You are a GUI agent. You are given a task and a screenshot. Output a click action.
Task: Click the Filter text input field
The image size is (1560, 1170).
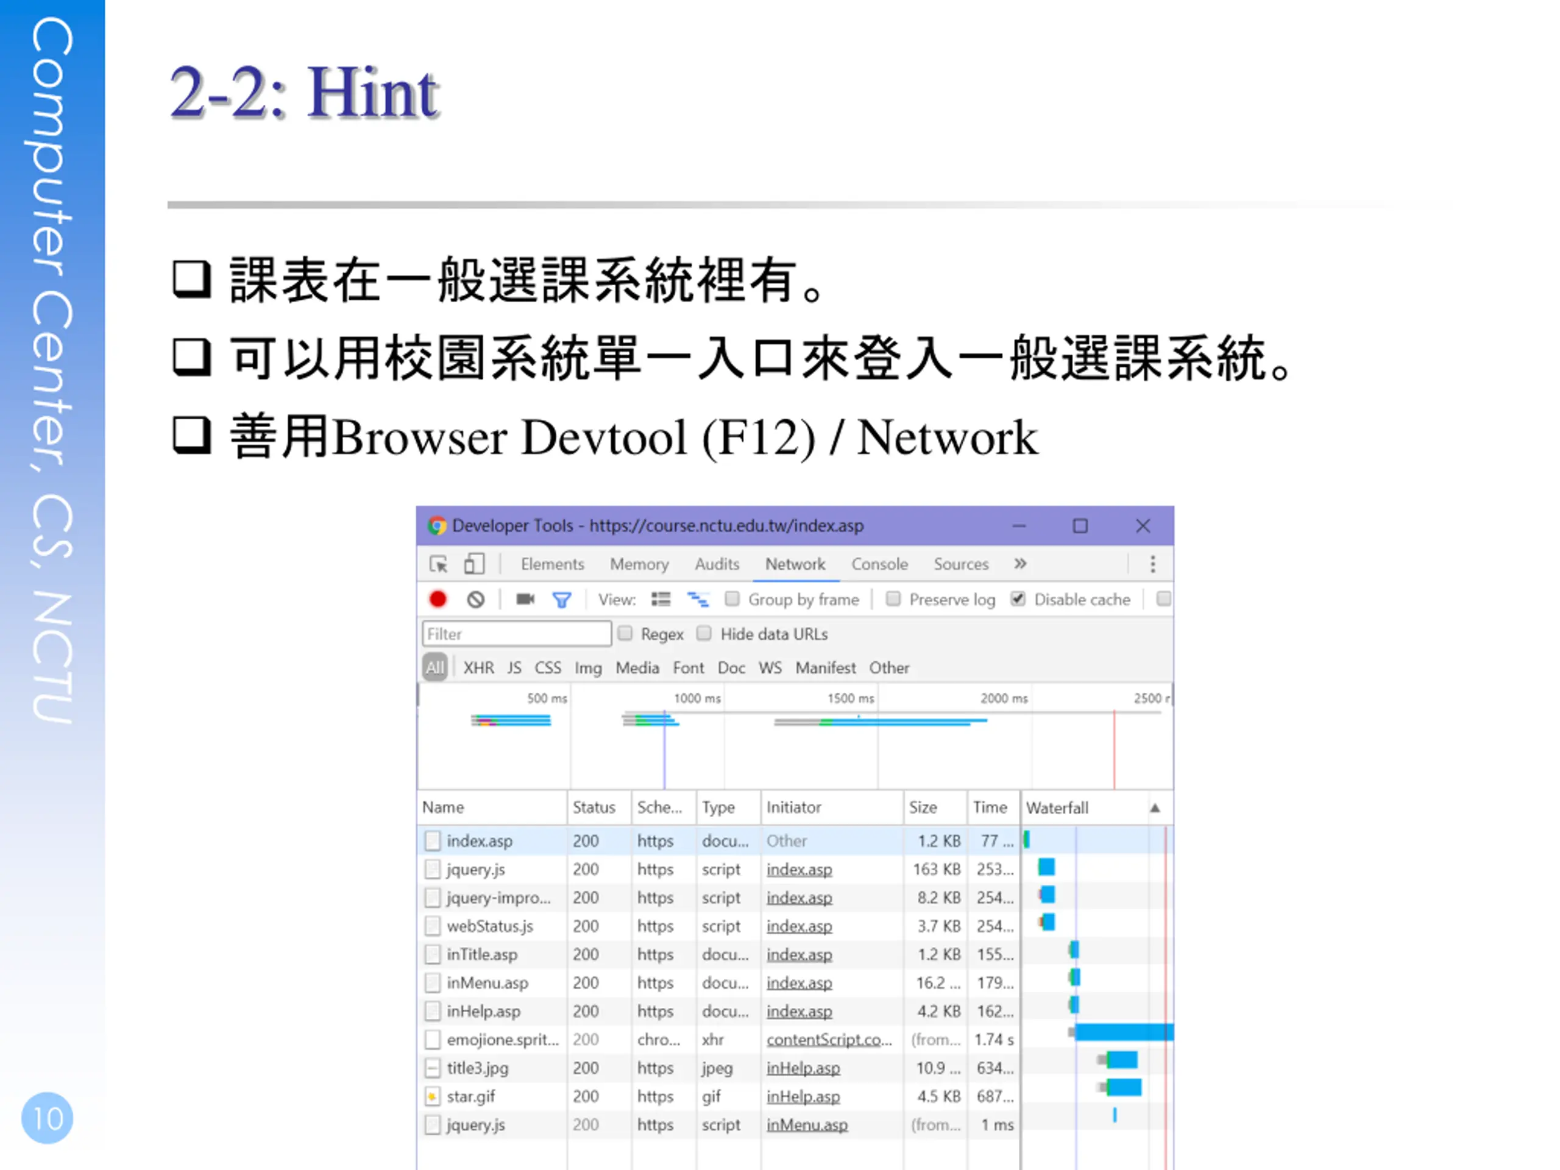point(516,633)
